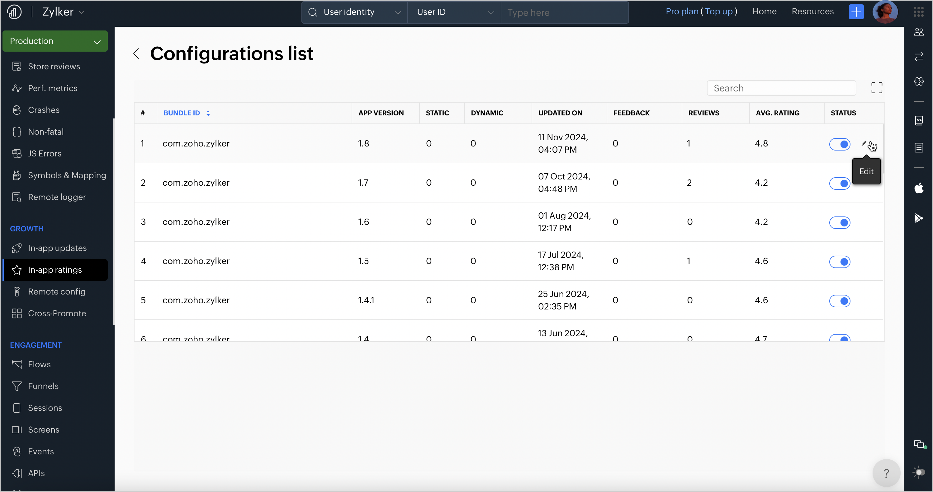The width and height of the screenshot is (933, 492).
Task: Click the table Search field
Action: 781,88
